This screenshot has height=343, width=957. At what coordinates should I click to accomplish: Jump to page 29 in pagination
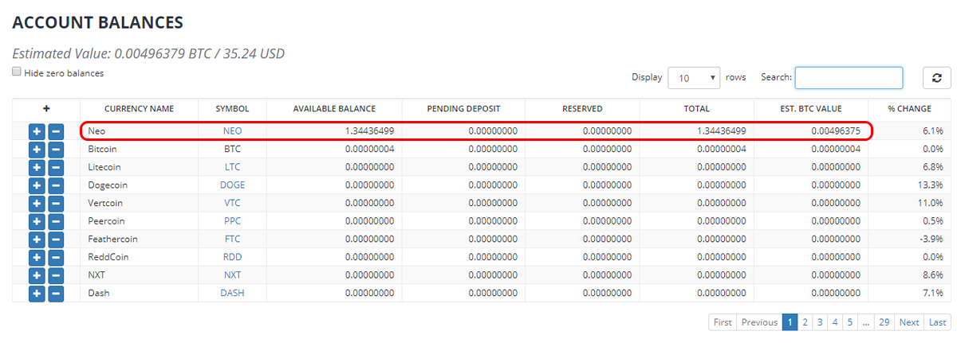[x=884, y=322]
